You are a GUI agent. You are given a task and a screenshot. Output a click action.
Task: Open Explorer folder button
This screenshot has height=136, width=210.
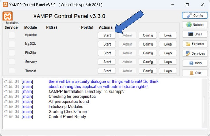pos(195,44)
